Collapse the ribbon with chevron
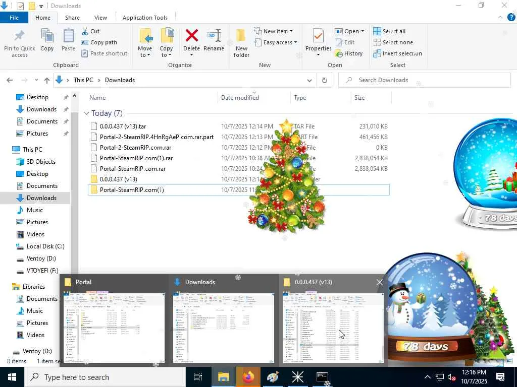517x387 pixels. 500,18
